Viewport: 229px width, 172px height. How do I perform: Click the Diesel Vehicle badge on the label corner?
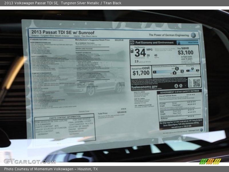pos(193,42)
